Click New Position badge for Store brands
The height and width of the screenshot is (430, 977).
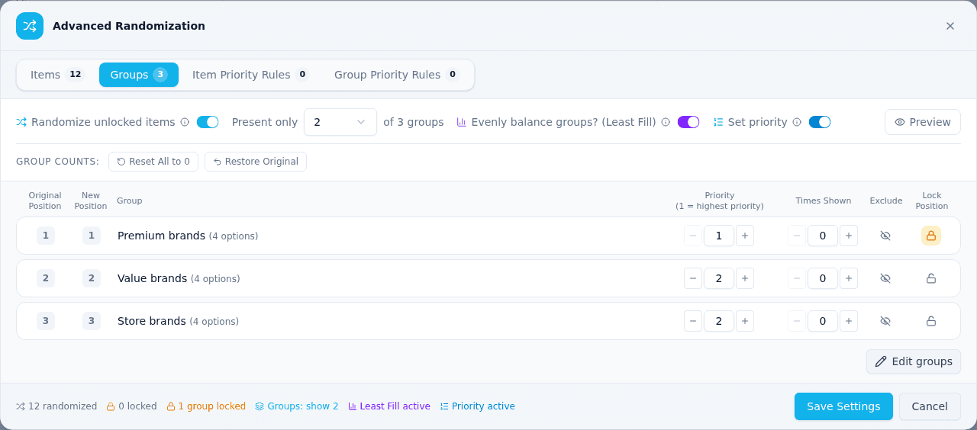point(92,321)
